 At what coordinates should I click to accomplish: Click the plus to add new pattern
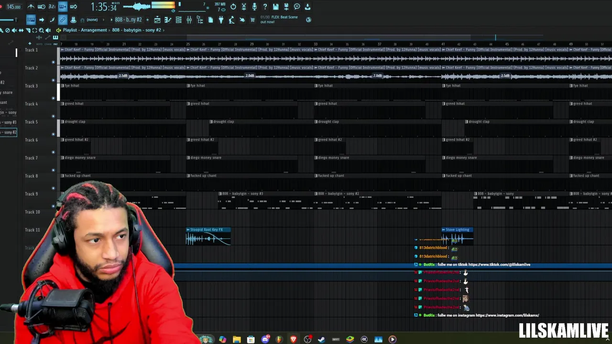click(147, 20)
